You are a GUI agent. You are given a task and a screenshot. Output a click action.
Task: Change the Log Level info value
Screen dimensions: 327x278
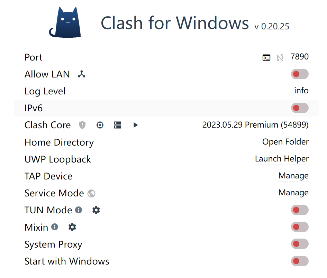pos(301,91)
